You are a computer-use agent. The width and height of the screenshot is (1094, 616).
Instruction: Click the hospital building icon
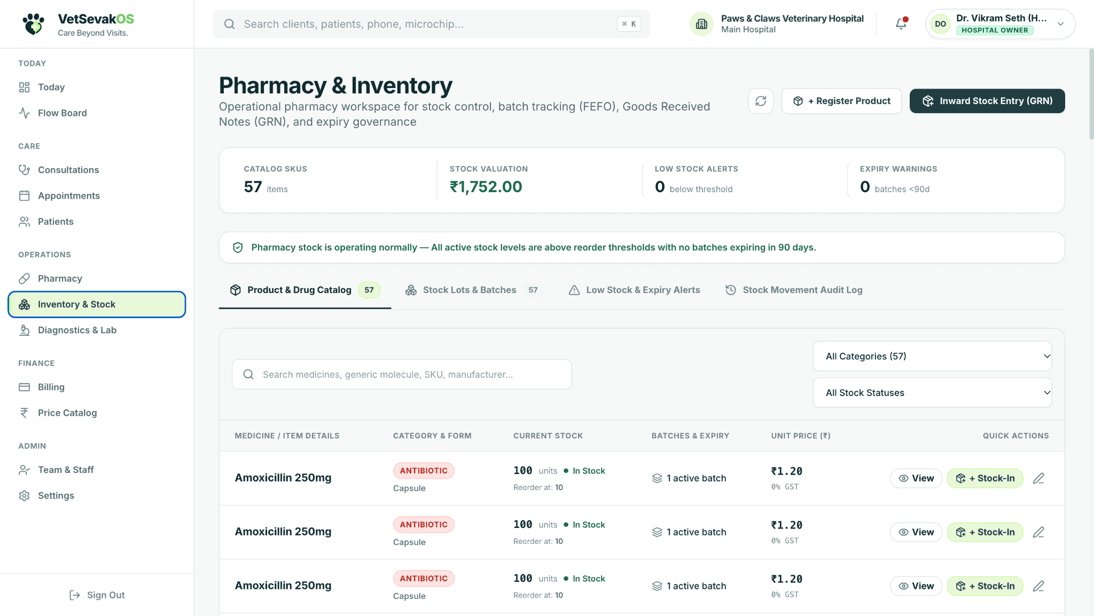(701, 24)
